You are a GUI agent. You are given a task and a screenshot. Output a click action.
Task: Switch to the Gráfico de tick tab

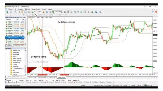(x=19, y=46)
